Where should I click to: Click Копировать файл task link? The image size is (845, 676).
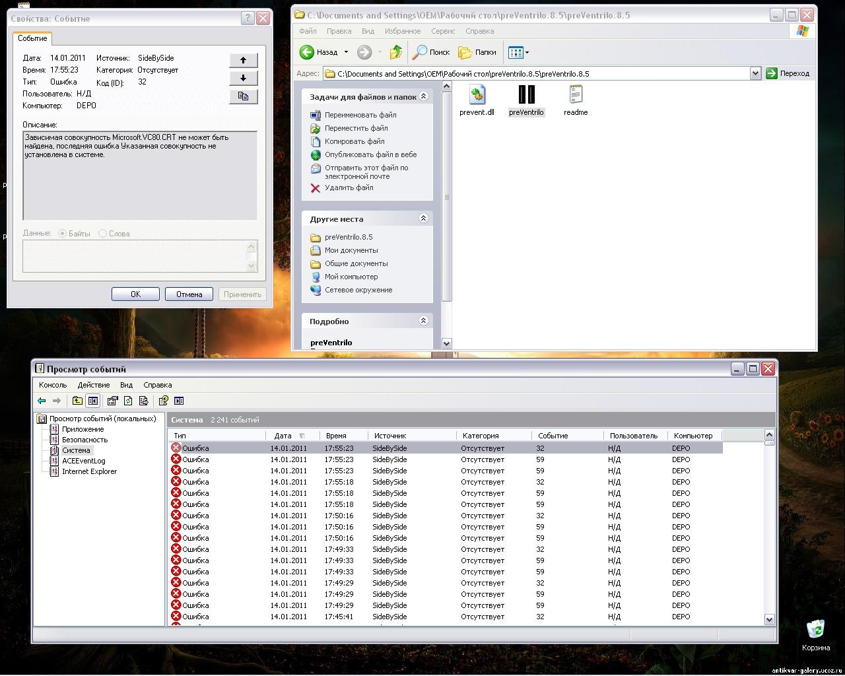tap(347, 141)
